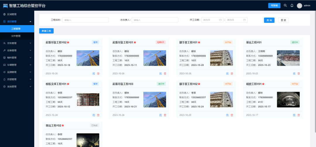
Task: Delete the 起重吊装工程#01 card
Action: tap(165, 74)
